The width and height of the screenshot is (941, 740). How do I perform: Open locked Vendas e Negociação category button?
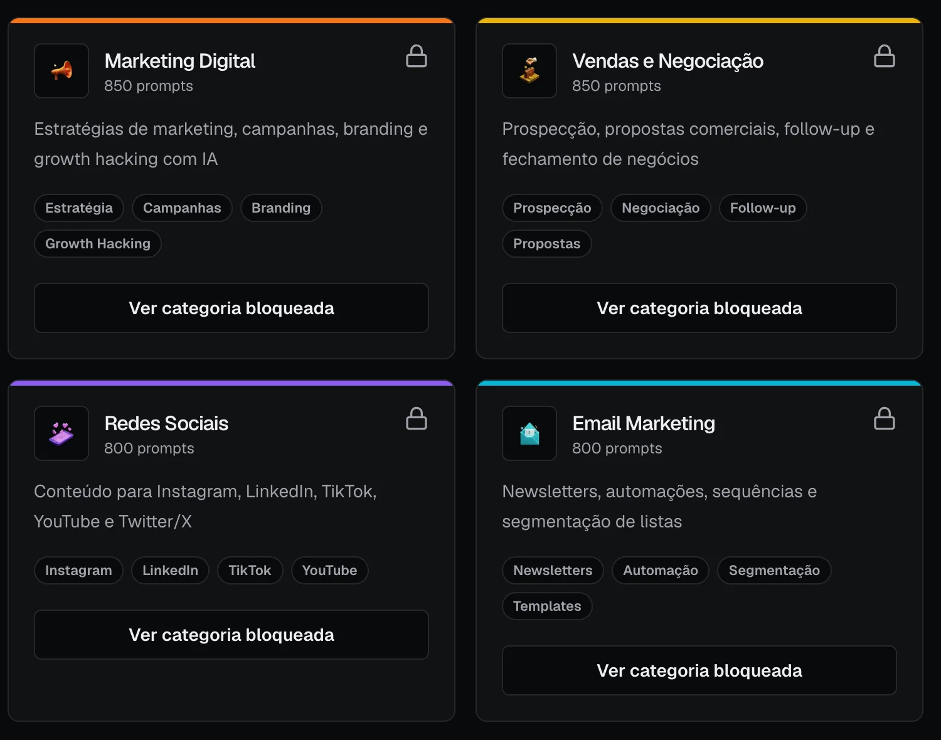699,308
